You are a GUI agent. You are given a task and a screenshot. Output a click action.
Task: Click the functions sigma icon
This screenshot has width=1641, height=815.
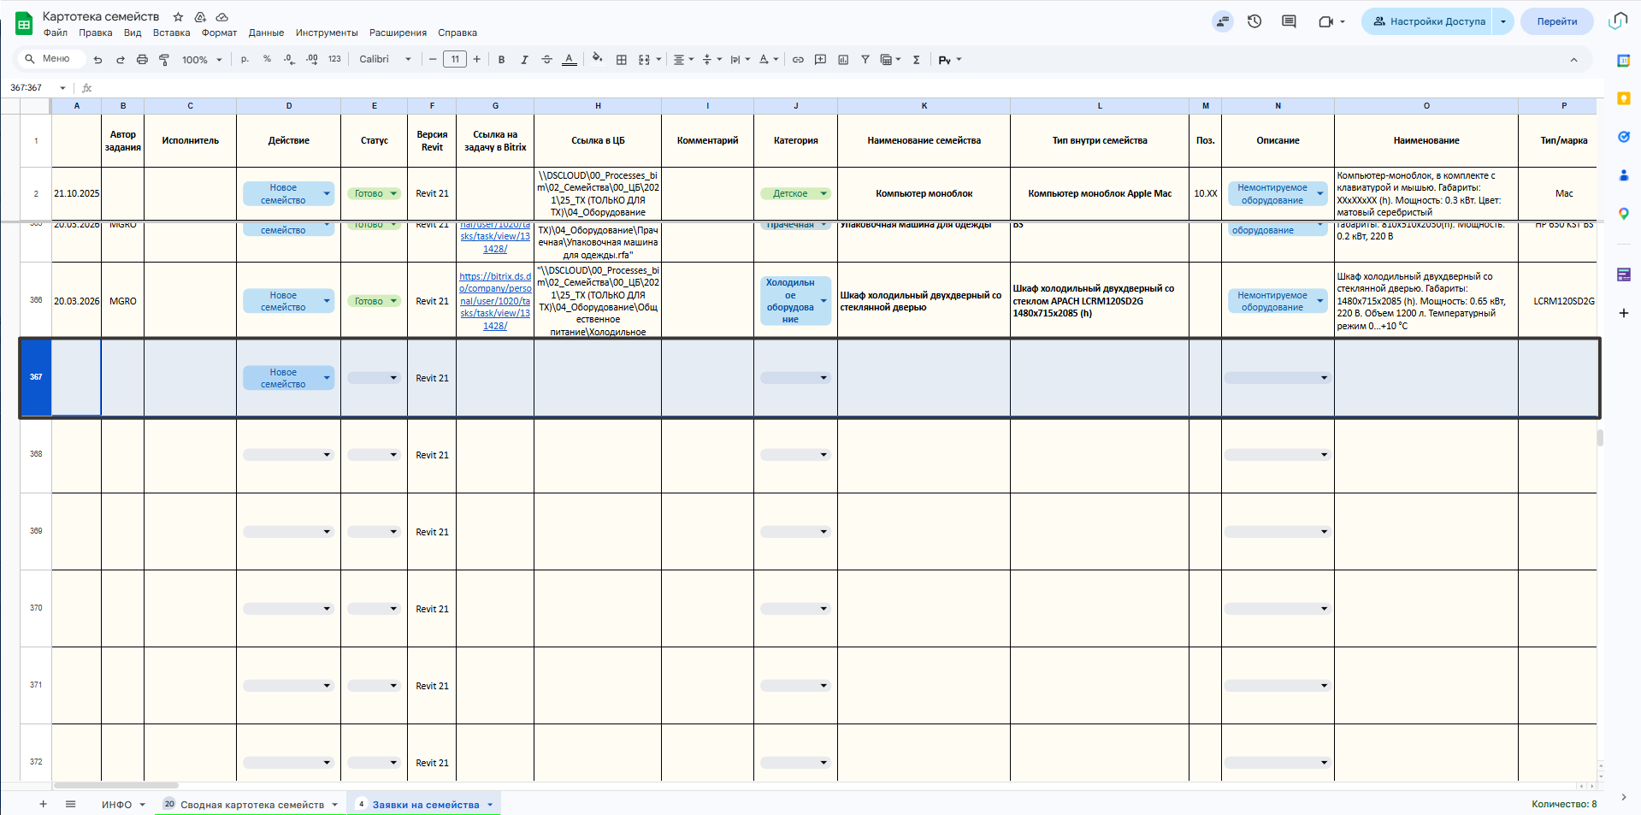click(917, 60)
